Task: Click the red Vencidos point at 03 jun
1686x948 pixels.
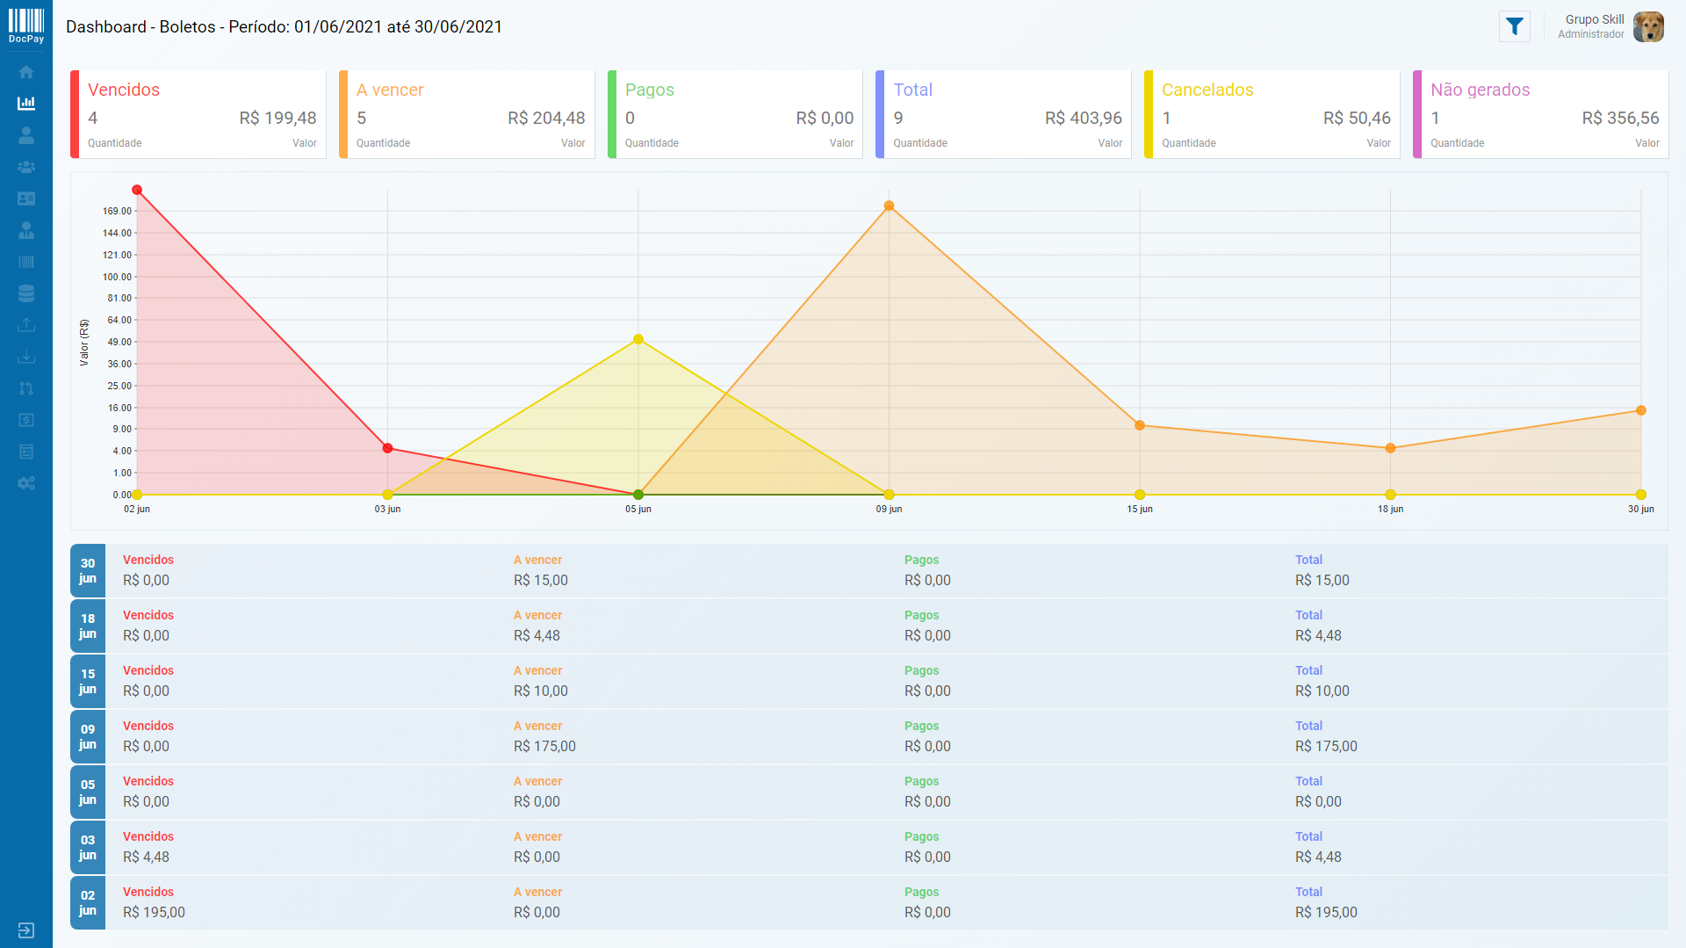Action: [388, 448]
